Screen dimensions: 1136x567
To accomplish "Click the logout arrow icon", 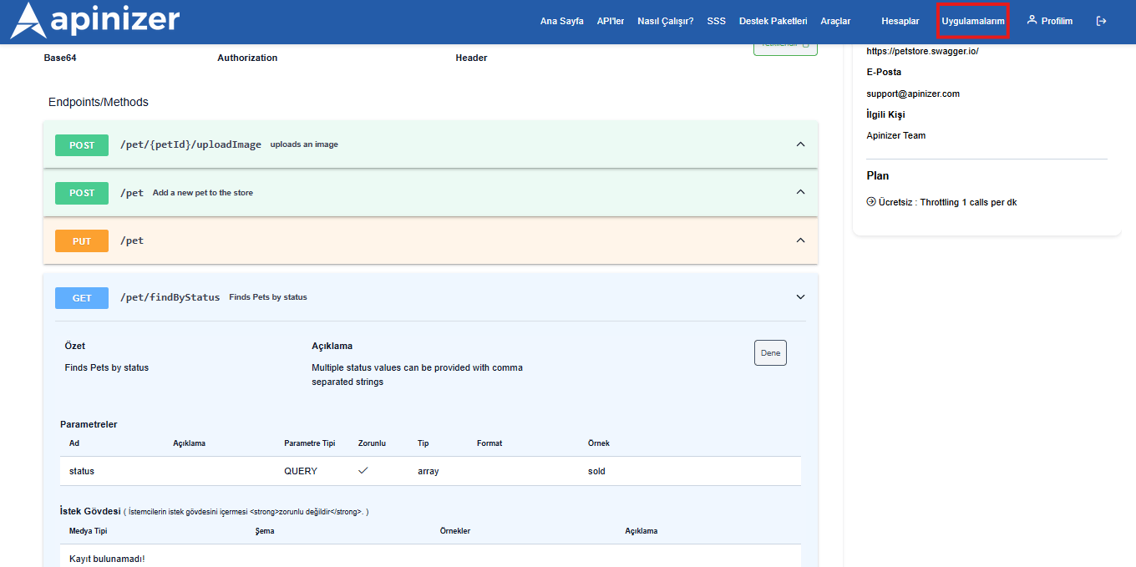I will (1101, 21).
